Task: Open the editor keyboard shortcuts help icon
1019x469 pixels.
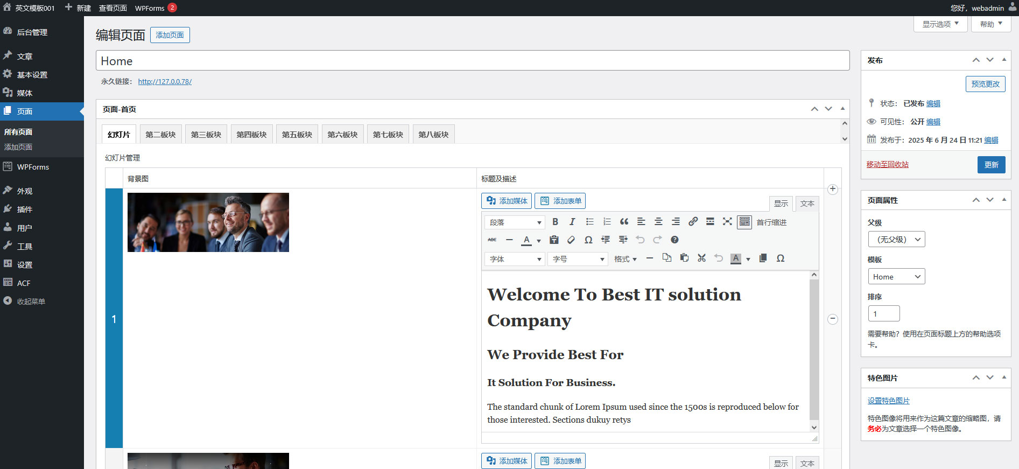Action: (x=674, y=240)
